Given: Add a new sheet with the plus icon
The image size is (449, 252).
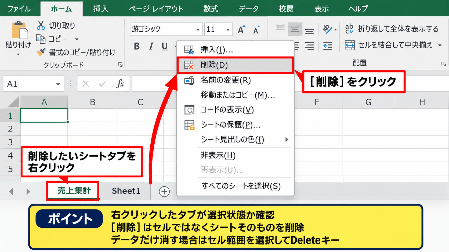Looking at the screenshot, I should pyautogui.click(x=164, y=191).
